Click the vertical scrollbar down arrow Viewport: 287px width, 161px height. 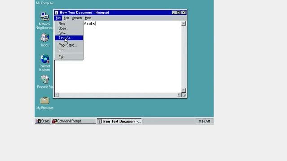pos(183,90)
